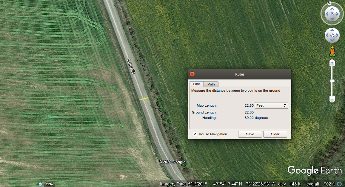Image resolution: width=345 pixels, height=187 pixels.
Task: Open the Feet units dropdown
Action: pos(271,105)
